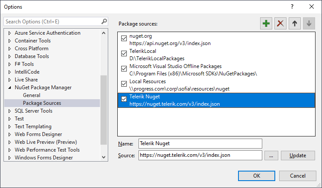Select the nuget.org source name

[141, 36]
